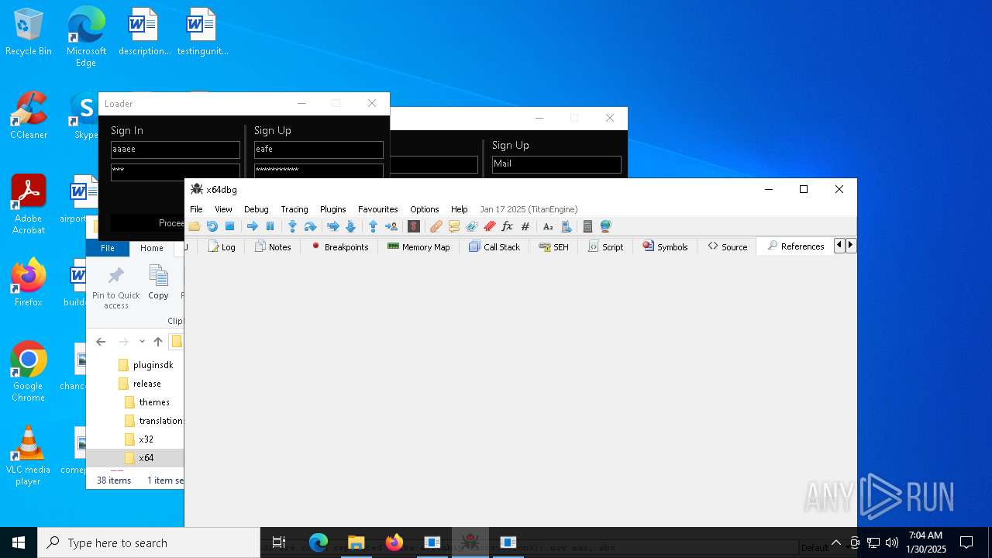
Task: Click the Windows Start button
Action: pyautogui.click(x=19, y=542)
